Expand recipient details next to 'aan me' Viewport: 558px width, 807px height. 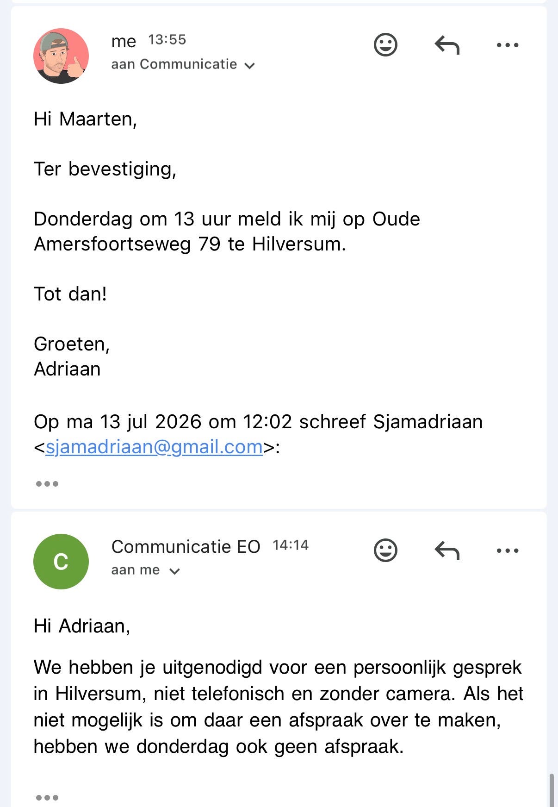pos(174,571)
